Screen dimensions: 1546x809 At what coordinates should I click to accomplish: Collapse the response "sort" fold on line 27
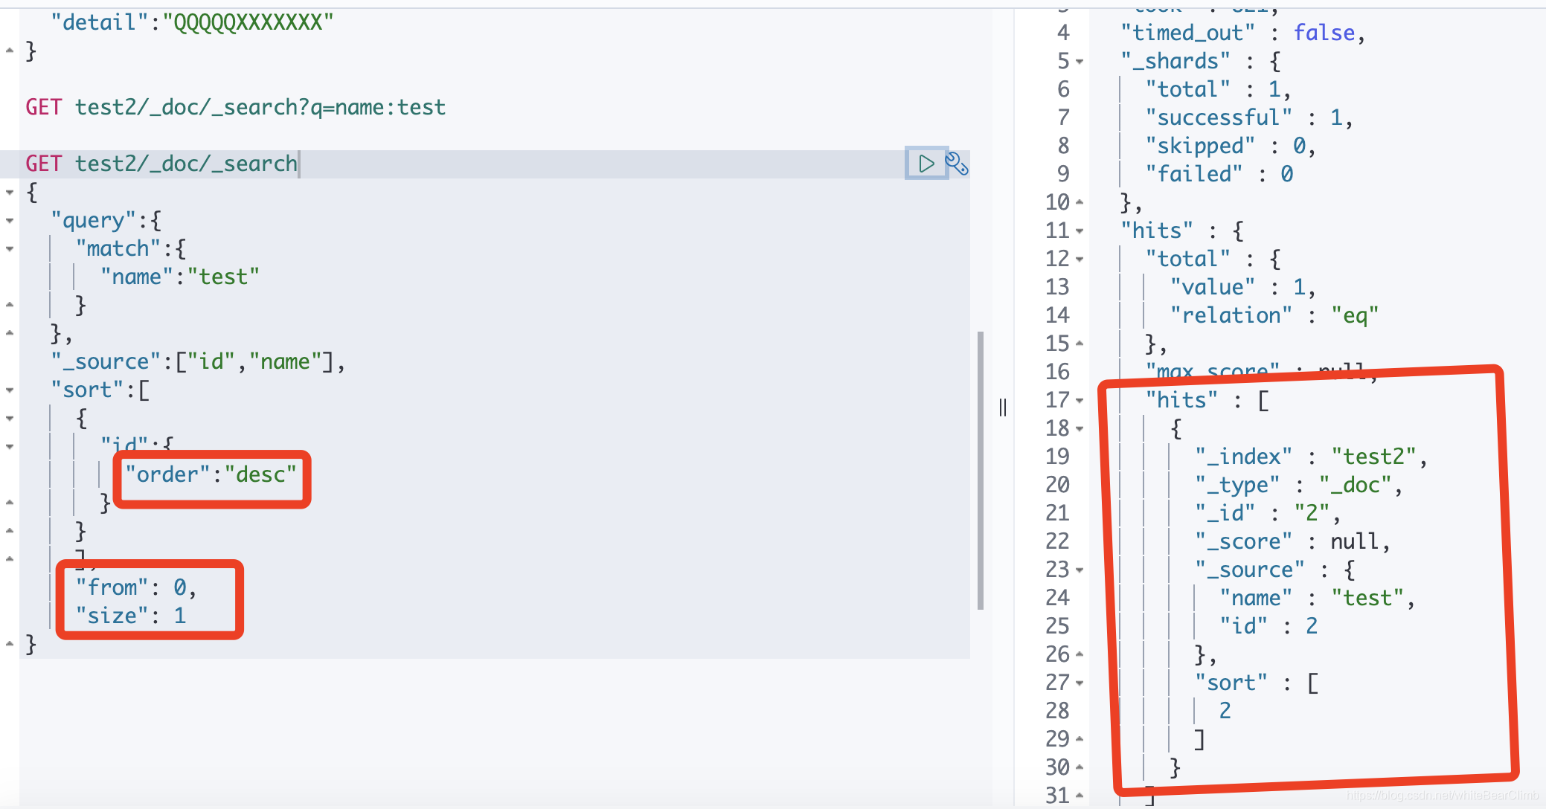(1080, 683)
